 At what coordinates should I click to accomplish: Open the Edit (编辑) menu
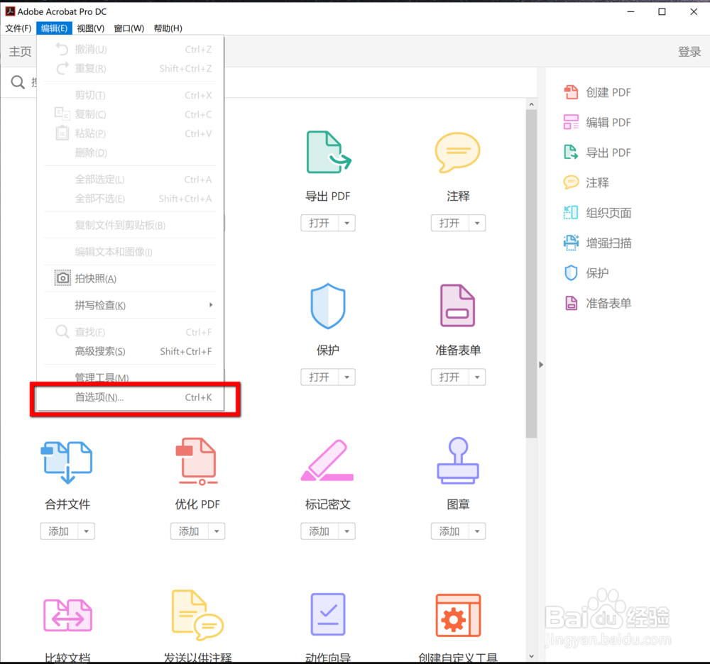(54, 28)
